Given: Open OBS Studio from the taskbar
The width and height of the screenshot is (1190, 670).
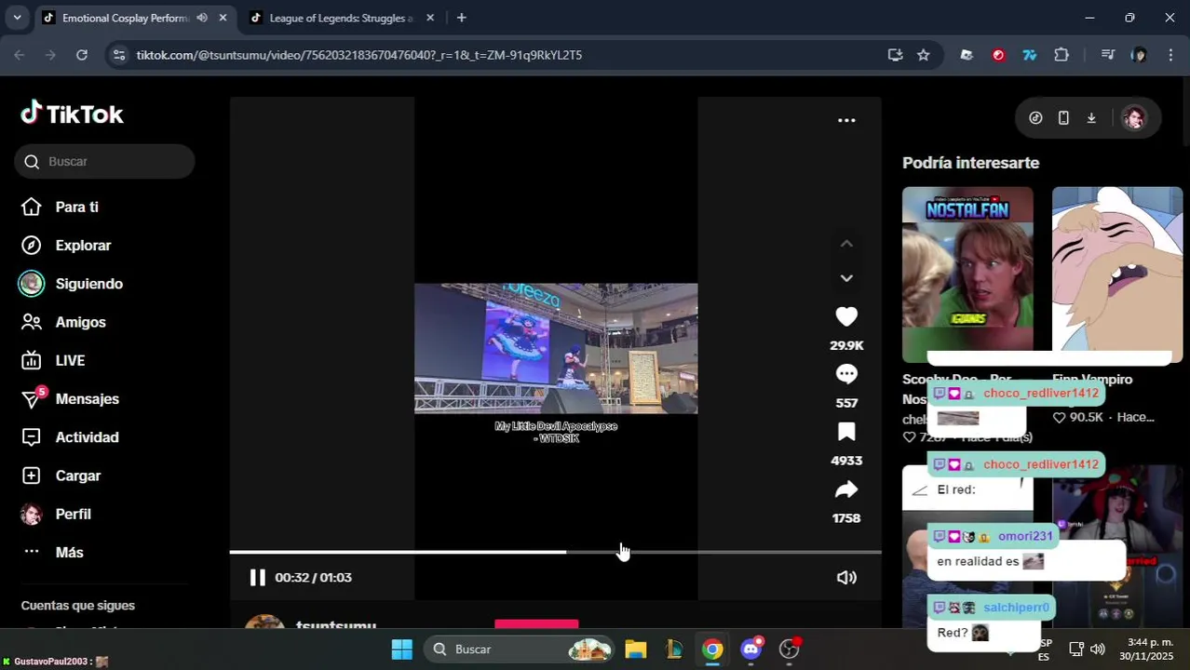Looking at the screenshot, I should pos(790,649).
